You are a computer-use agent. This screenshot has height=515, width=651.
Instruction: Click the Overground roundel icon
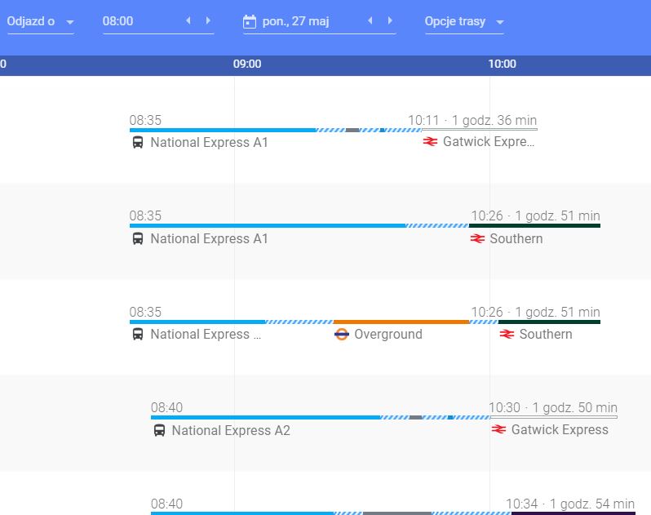341,335
